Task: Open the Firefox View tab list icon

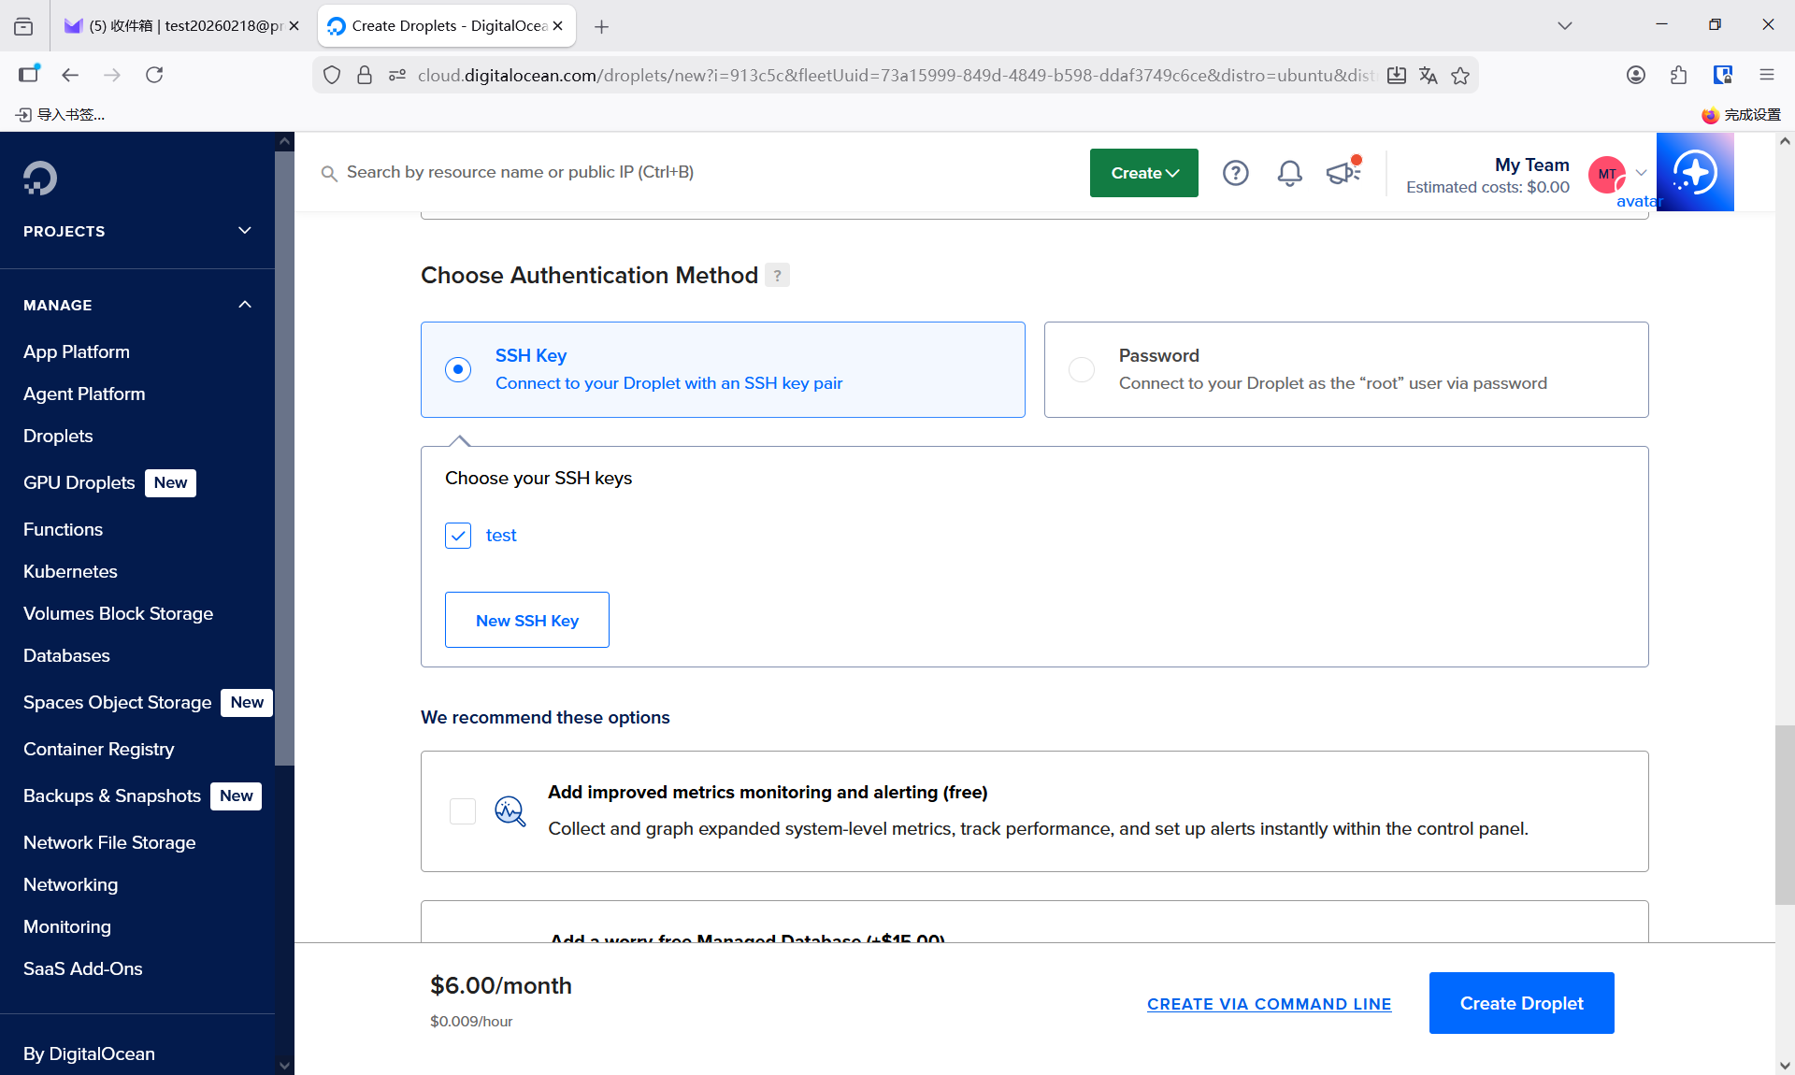Action: [x=23, y=26]
